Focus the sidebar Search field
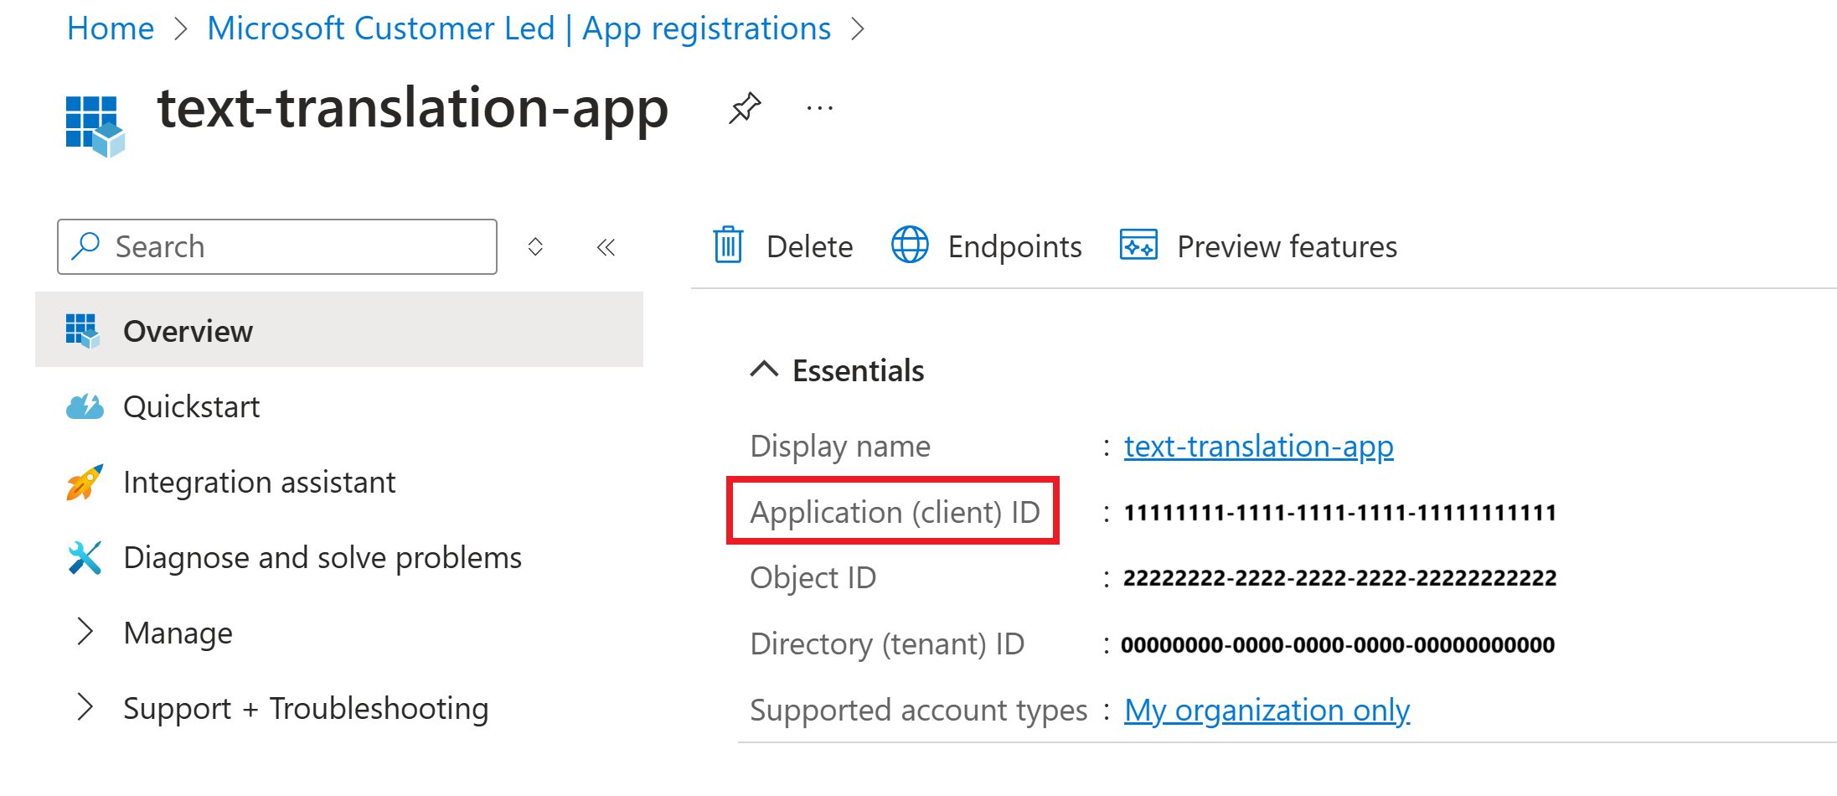This screenshot has height=796, width=1837. point(277,246)
